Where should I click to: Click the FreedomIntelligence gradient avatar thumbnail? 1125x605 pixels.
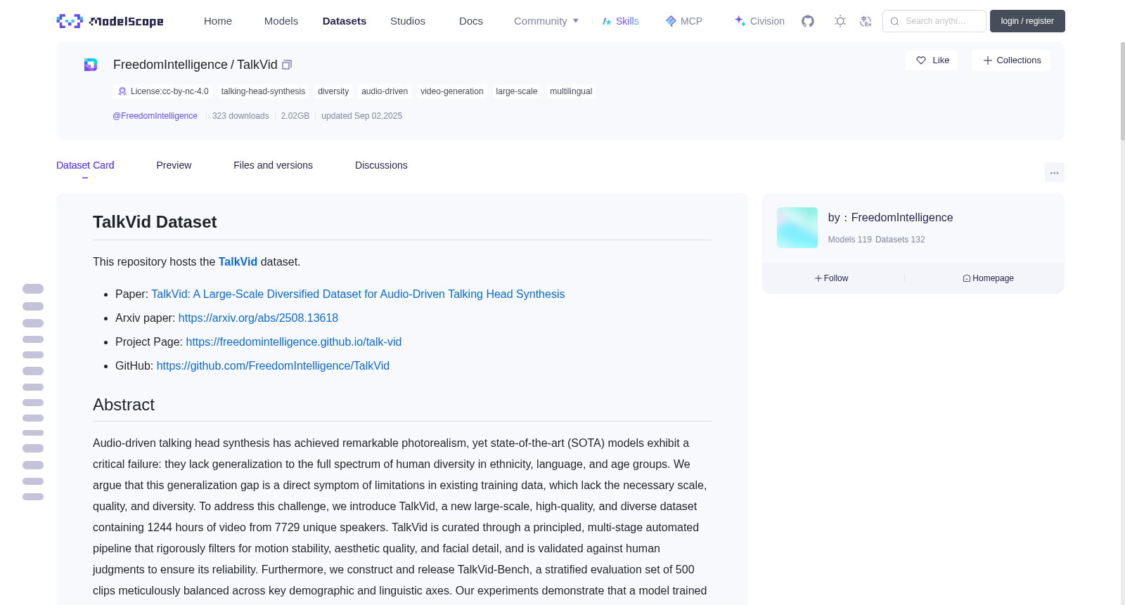[797, 228]
